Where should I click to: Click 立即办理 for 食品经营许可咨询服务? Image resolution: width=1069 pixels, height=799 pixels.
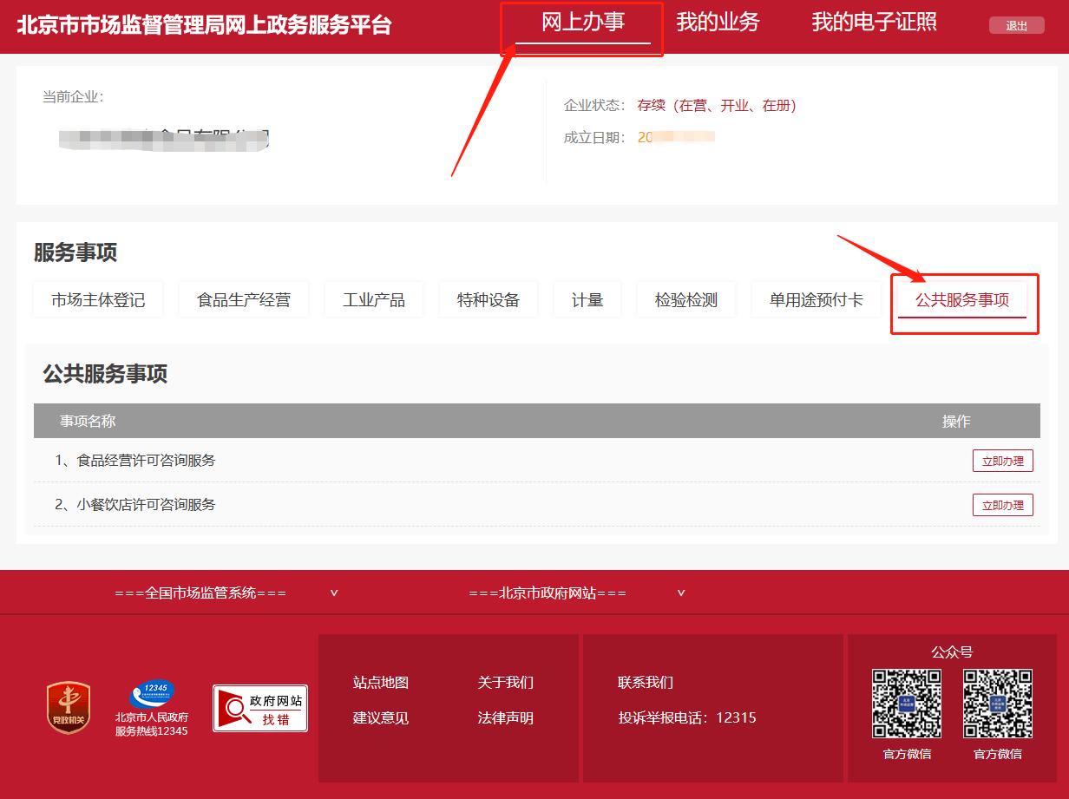[x=1002, y=461]
